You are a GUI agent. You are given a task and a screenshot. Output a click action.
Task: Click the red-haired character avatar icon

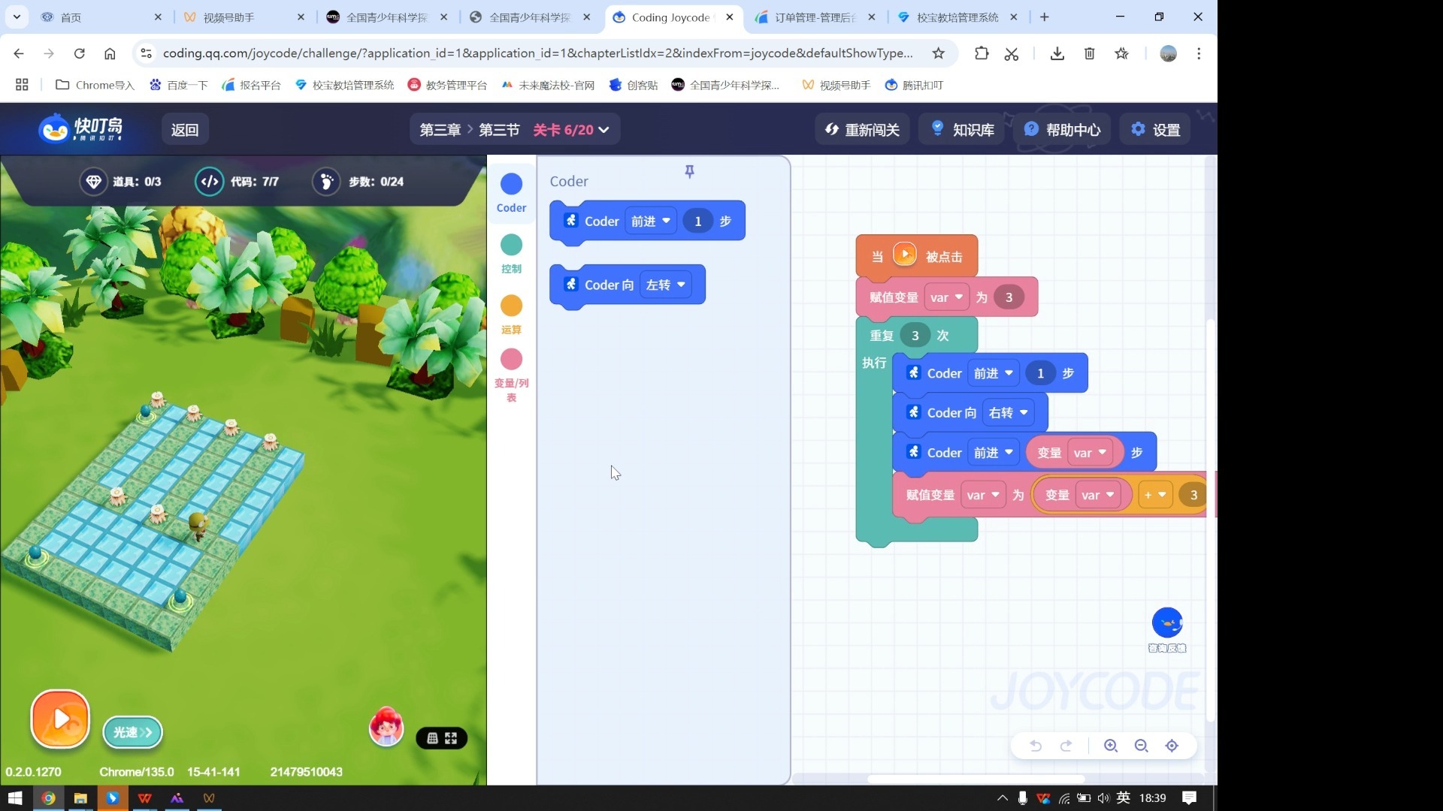[386, 726]
